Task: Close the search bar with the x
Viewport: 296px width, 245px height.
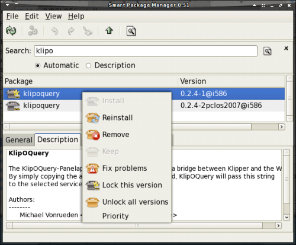Action: [x=286, y=48]
